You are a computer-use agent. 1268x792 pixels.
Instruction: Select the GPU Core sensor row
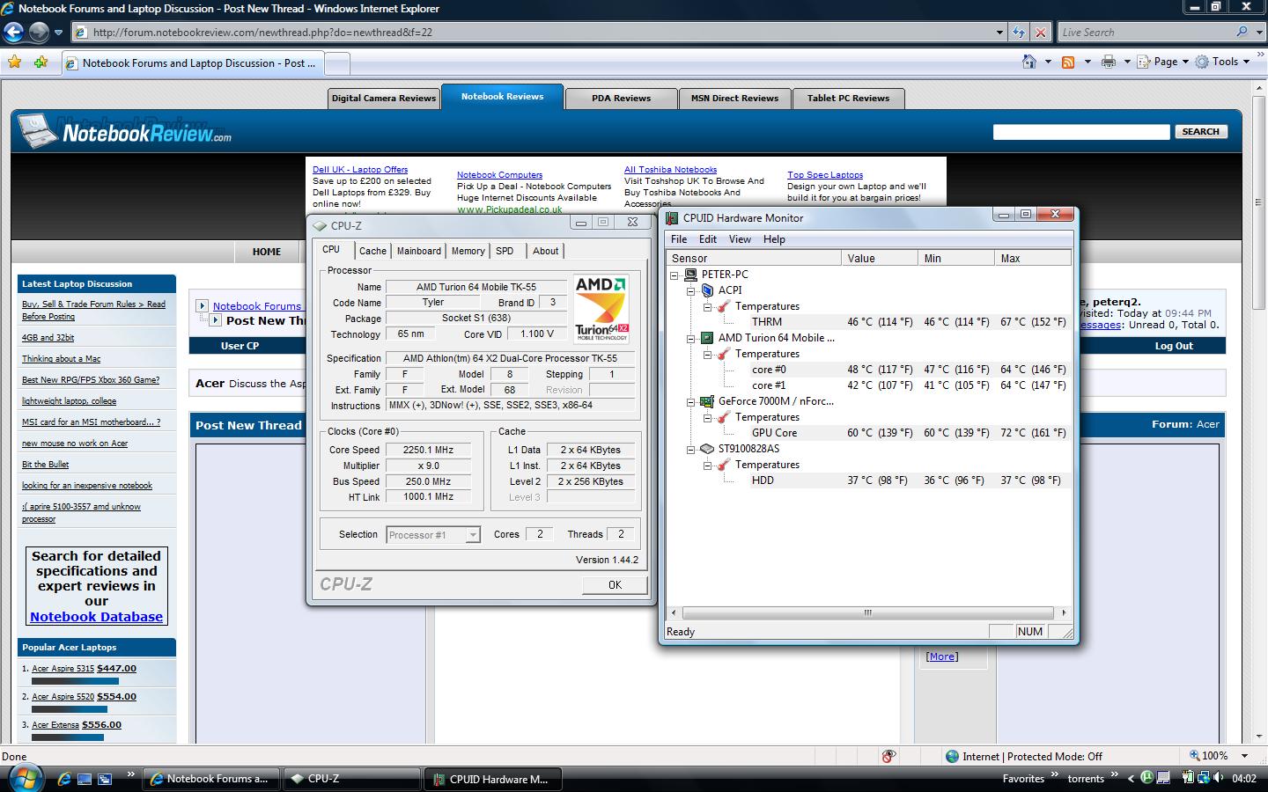[x=869, y=433]
